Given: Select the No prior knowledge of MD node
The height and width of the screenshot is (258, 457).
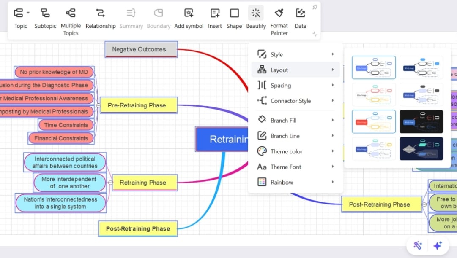Looking at the screenshot, I should coord(54,72).
